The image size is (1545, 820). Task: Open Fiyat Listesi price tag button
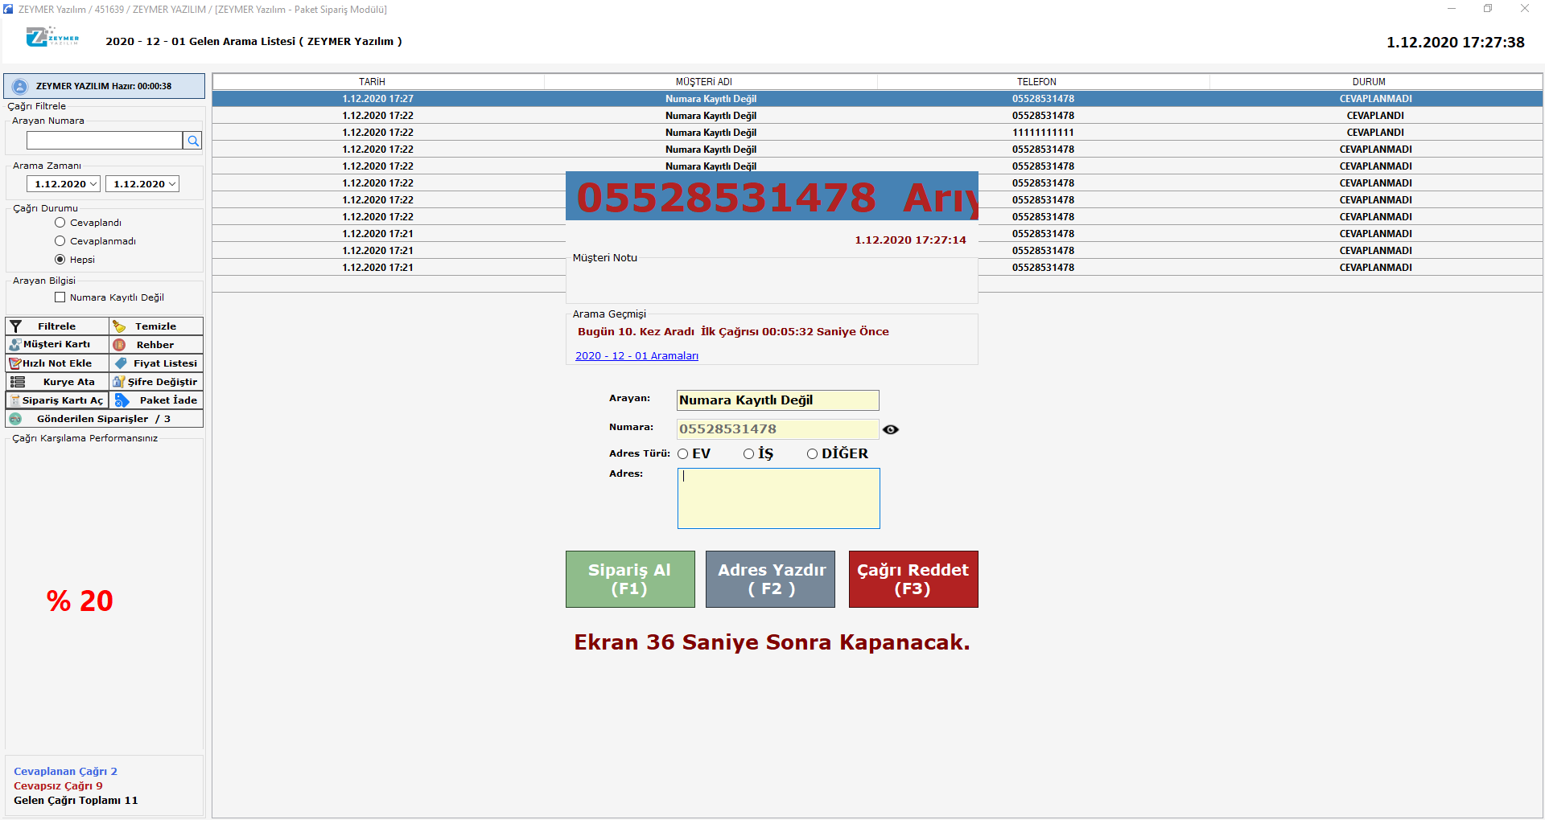[156, 363]
